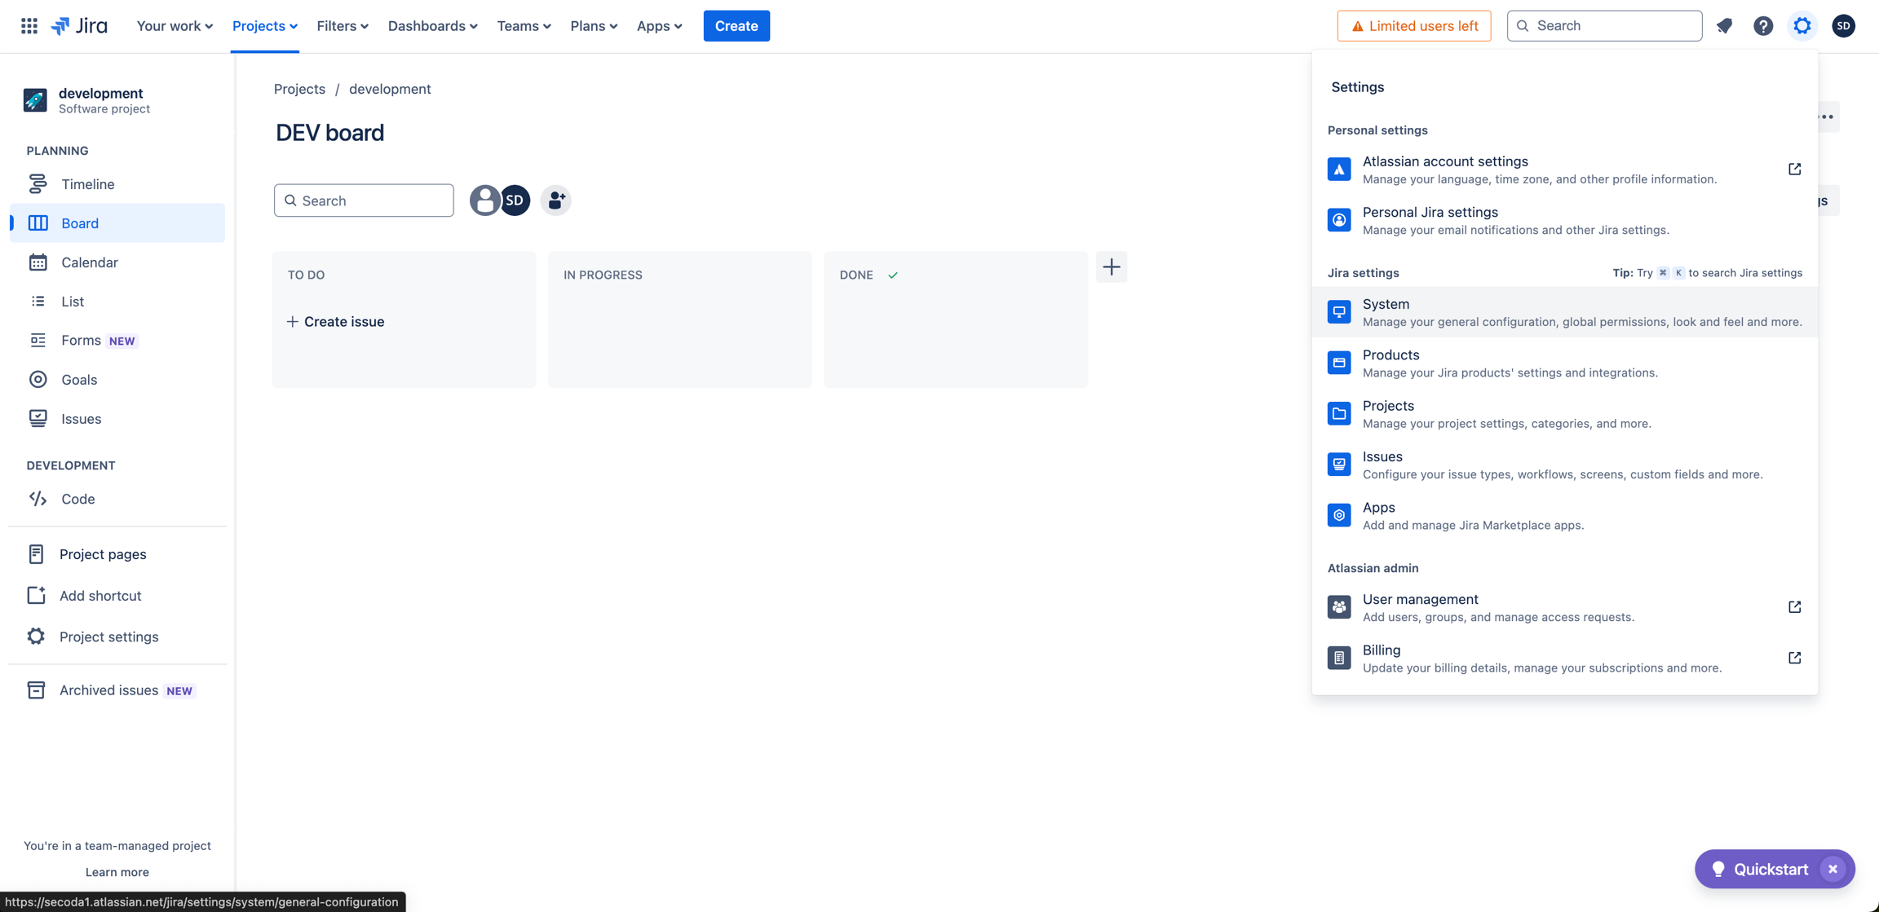Add a new column with plus icon
The image size is (1879, 912).
click(x=1112, y=267)
